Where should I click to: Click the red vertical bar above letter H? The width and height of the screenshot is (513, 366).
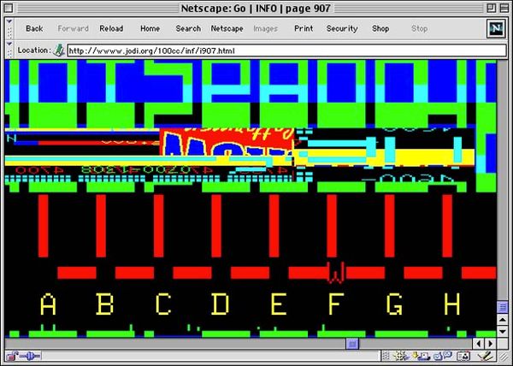447,226
